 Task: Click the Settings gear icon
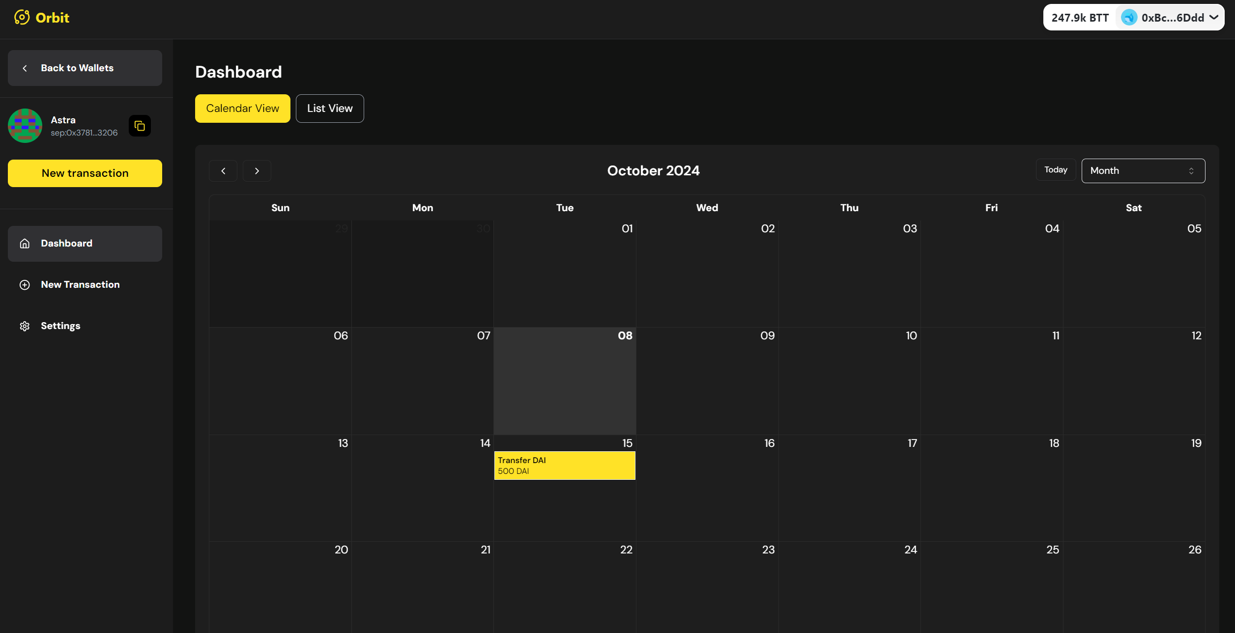click(25, 326)
